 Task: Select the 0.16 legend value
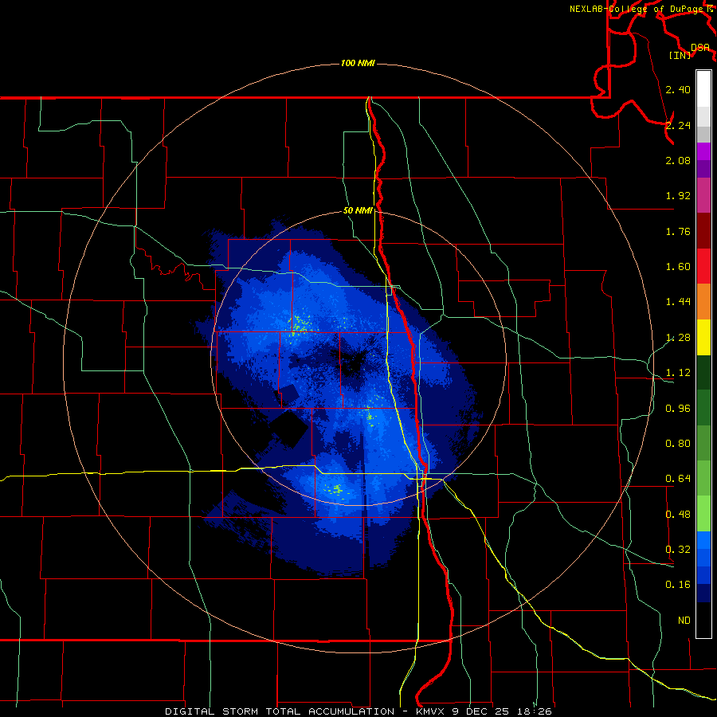[x=678, y=585]
